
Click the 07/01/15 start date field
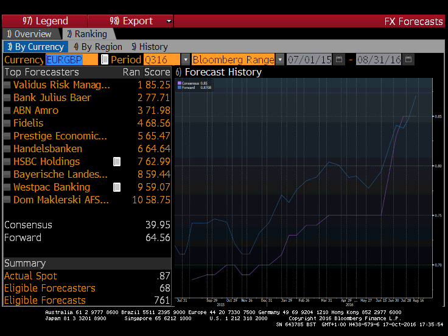[x=309, y=60]
